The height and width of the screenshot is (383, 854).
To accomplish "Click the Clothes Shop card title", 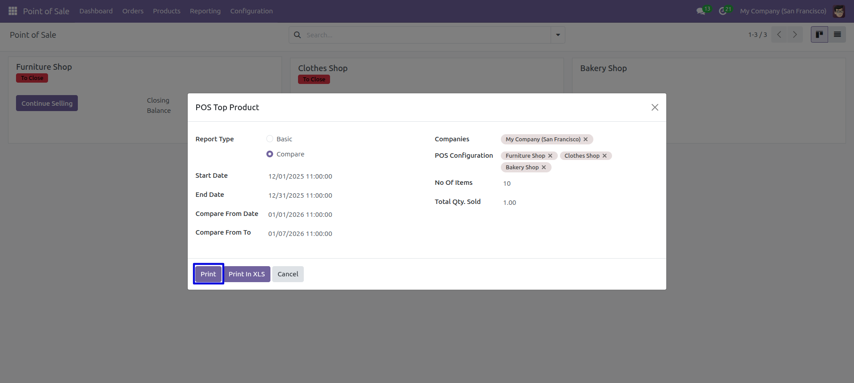I will (x=323, y=68).
